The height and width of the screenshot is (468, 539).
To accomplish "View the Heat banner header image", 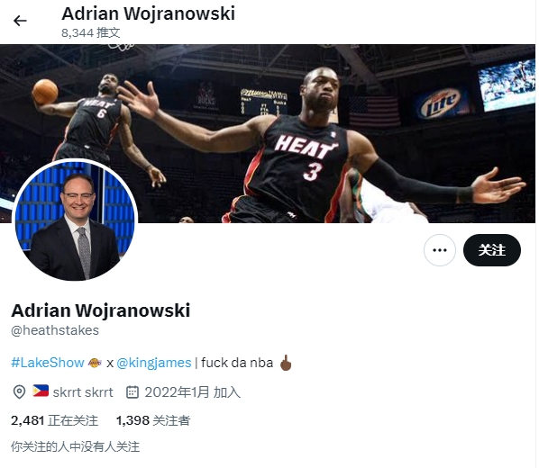I will pyautogui.click(x=268, y=133).
